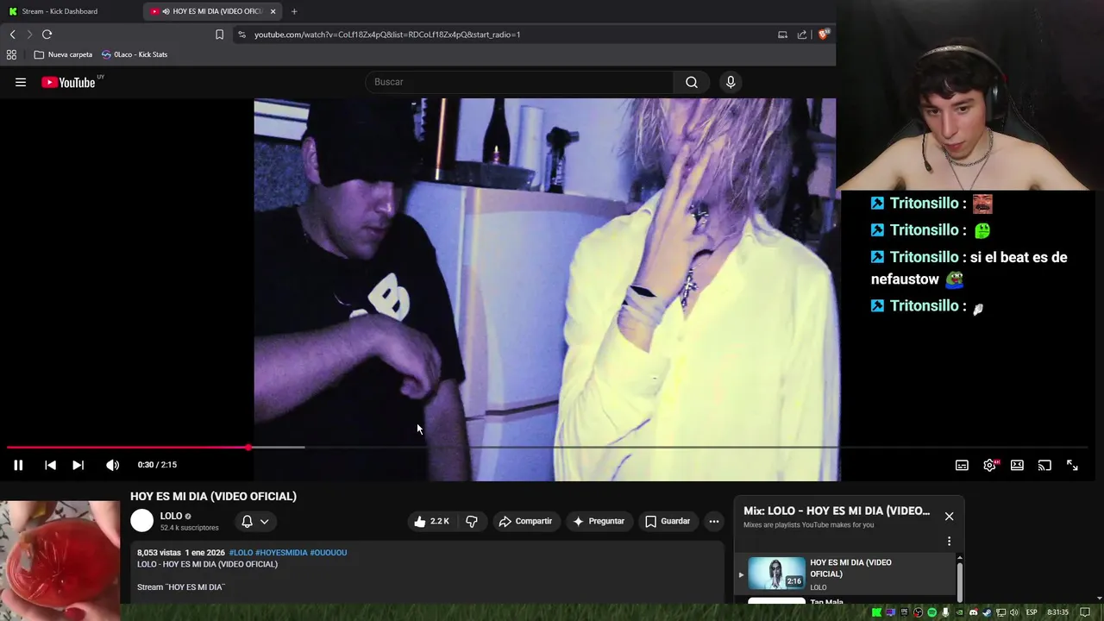Open the #HOYESMIDIA hashtag link
This screenshot has height=621, width=1104.
(281, 552)
